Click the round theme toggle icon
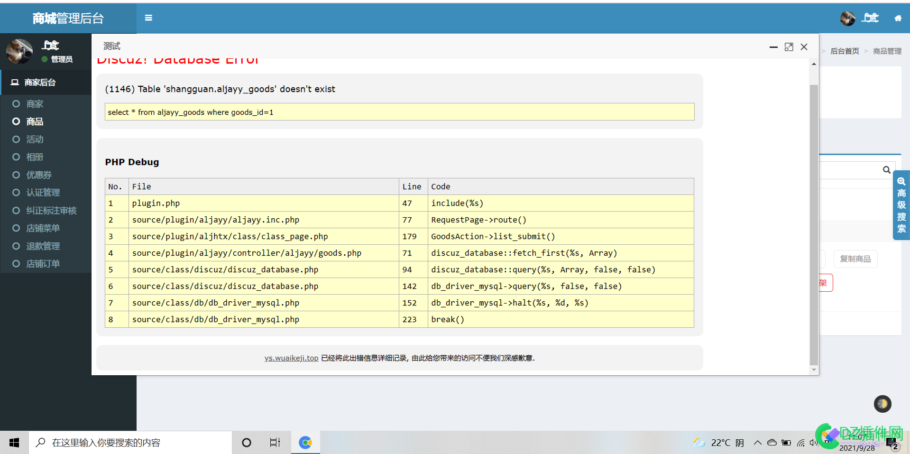 coord(882,404)
